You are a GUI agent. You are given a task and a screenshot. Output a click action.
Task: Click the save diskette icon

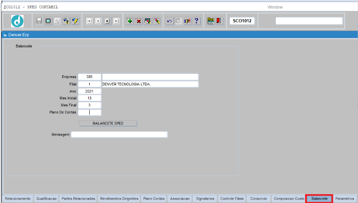coord(39,21)
